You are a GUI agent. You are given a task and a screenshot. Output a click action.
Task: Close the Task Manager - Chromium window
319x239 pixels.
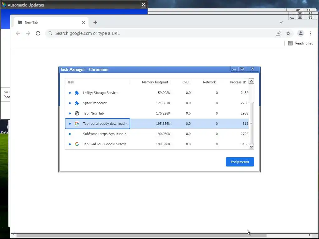[252, 69]
